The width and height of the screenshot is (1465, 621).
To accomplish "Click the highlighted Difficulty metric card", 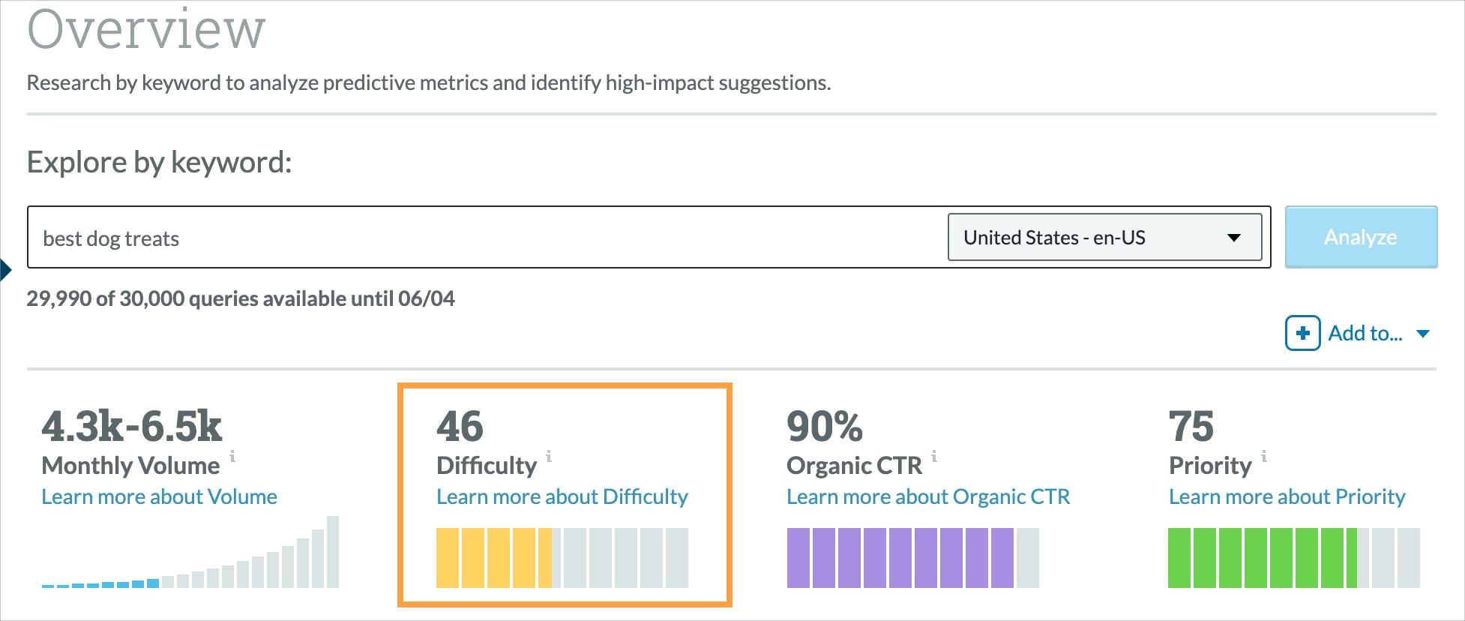I will tap(566, 493).
